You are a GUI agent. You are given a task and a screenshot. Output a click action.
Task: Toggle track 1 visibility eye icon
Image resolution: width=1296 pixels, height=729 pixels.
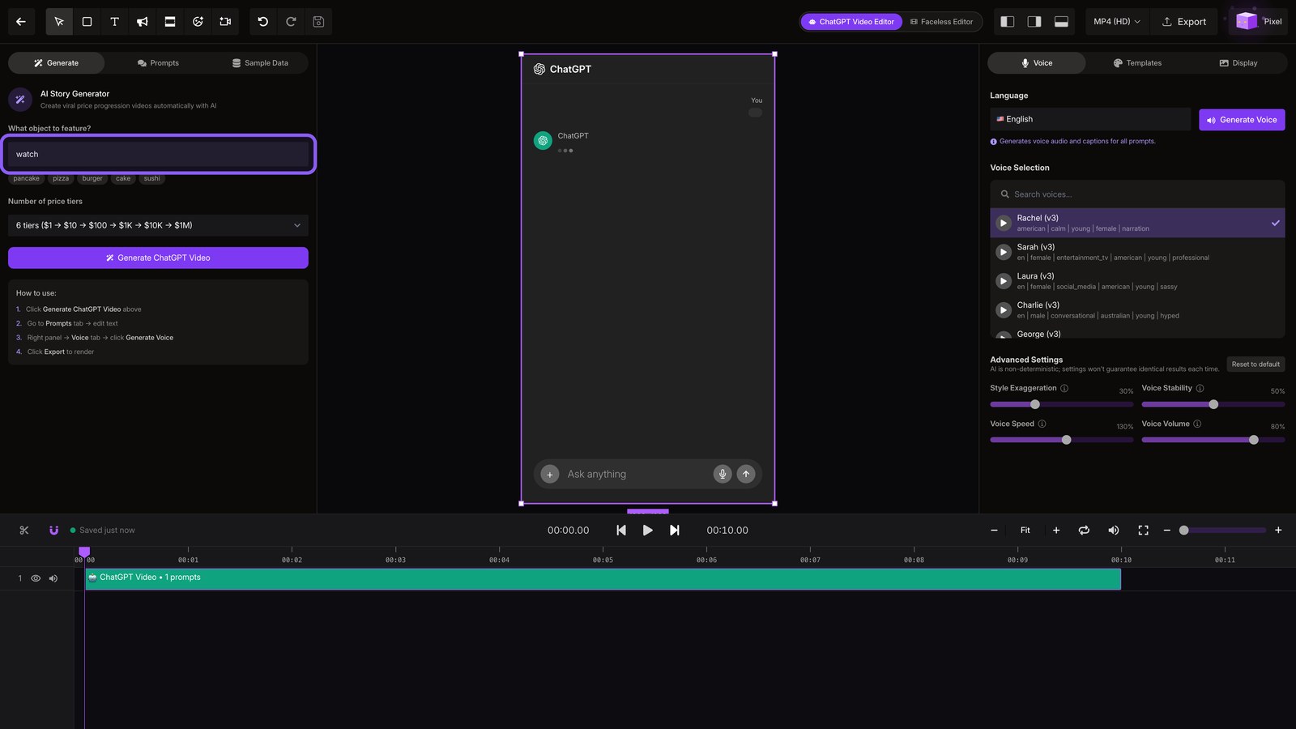coord(36,578)
